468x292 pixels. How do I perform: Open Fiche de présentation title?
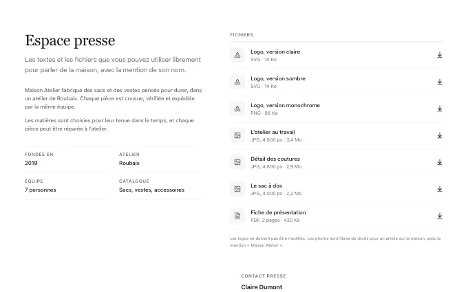[278, 213]
